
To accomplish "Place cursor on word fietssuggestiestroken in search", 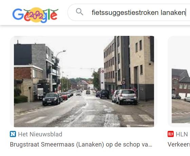I will (125, 13).
